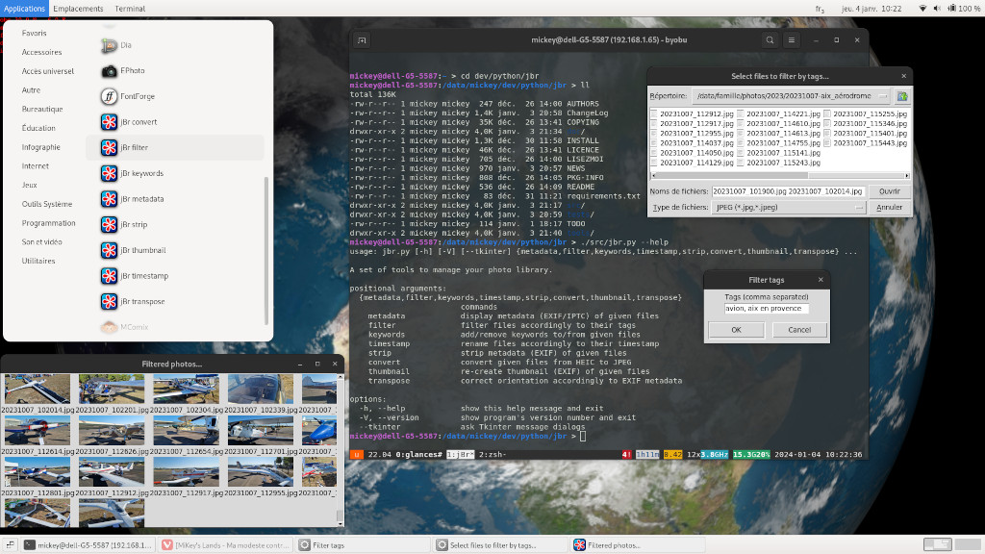This screenshot has width=985, height=554.
Task: Focus the Filter tags taskbar entry
Action: (x=363, y=545)
